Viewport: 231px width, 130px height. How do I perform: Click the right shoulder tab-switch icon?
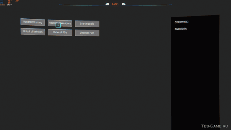coord(123,4)
